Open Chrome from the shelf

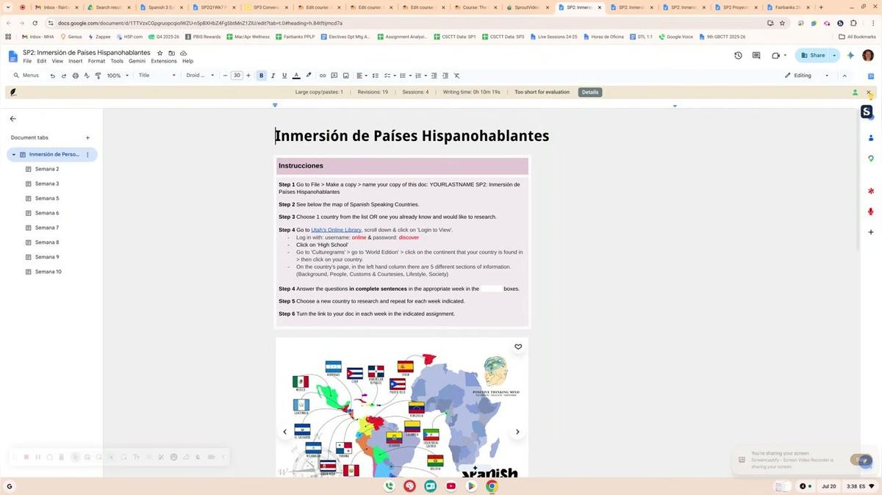coord(492,486)
